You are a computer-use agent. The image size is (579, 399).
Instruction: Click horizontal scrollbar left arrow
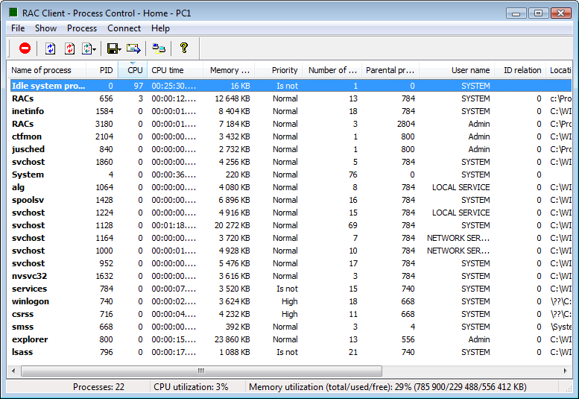[13, 371]
